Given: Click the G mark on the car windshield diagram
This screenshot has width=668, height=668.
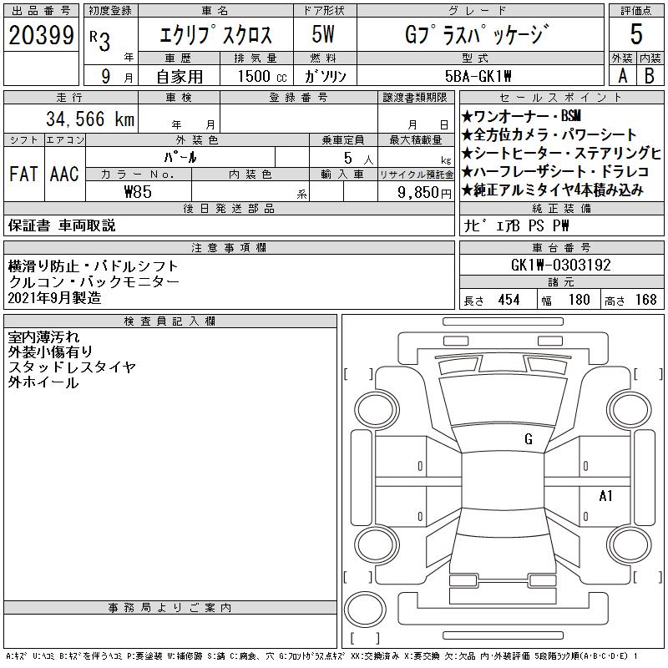Looking at the screenshot, I should [x=528, y=439].
